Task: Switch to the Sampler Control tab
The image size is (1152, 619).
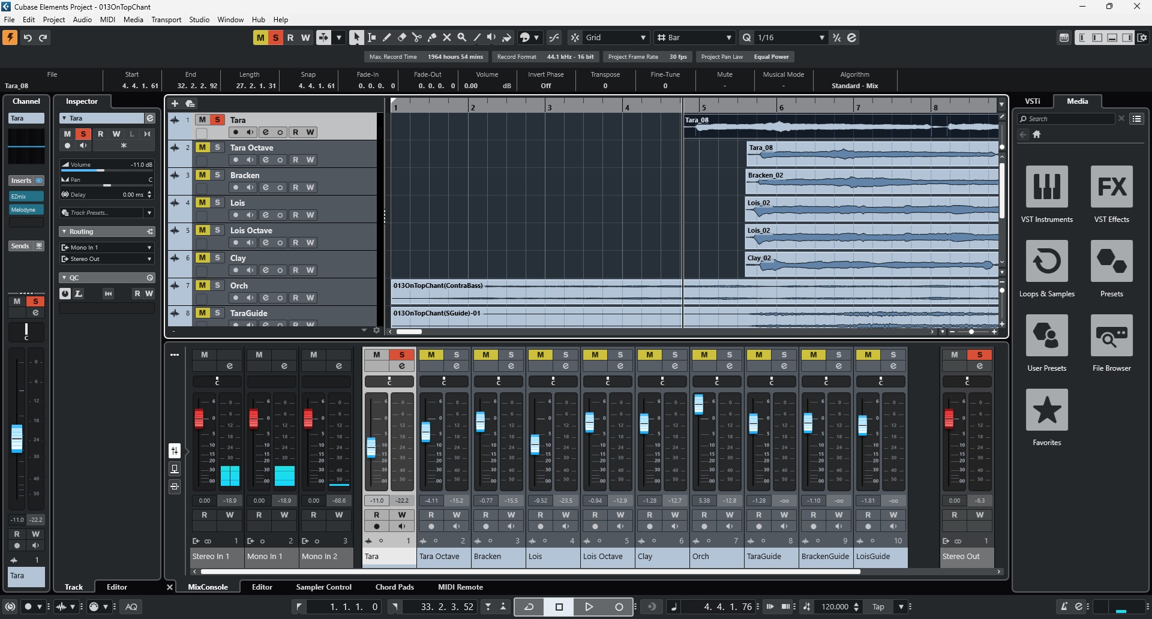Action: coord(324,587)
